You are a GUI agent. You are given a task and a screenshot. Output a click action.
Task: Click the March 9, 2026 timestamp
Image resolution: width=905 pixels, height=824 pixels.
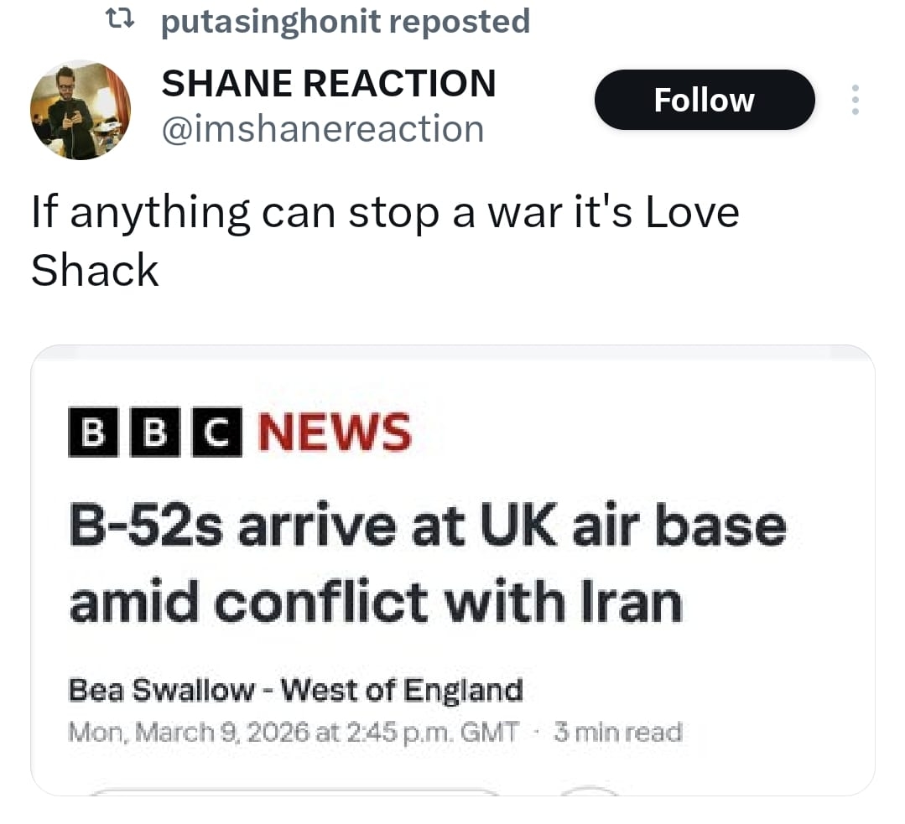pyautogui.click(x=294, y=733)
